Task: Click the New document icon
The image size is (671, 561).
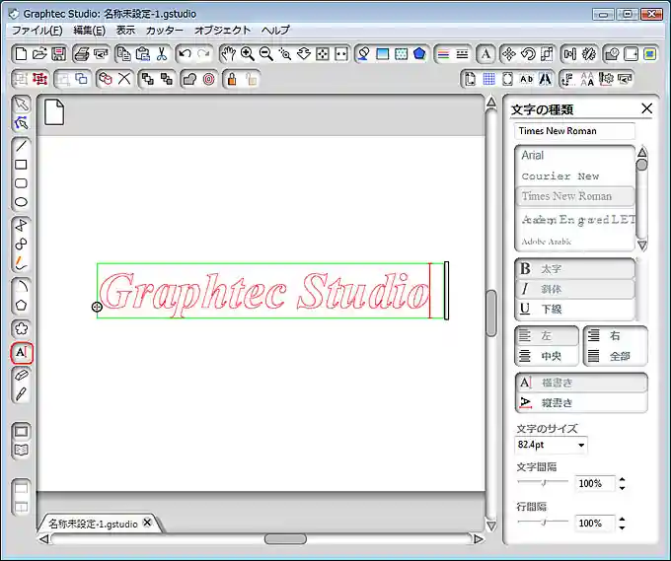Action: pos(20,54)
